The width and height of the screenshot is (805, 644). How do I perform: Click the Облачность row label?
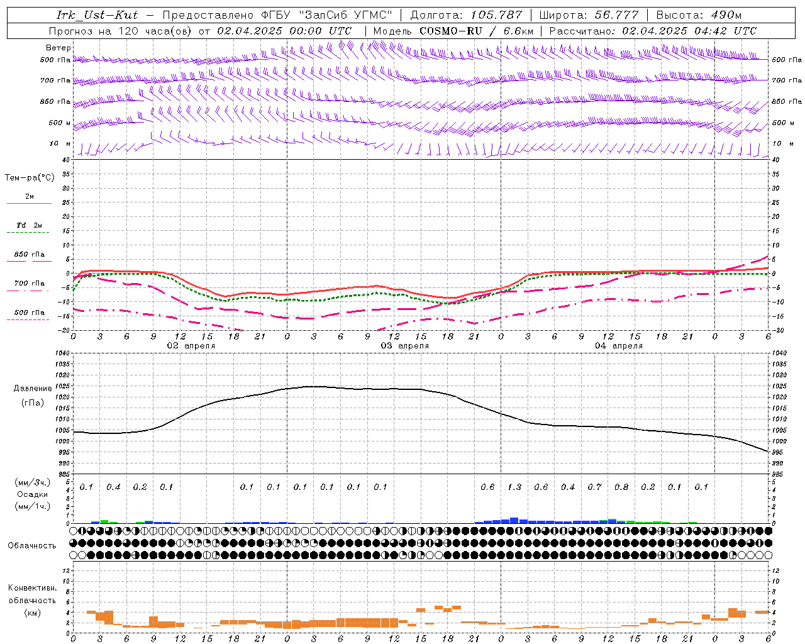(32, 546)
